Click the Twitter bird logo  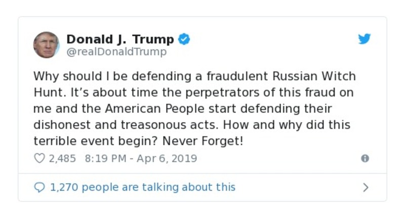364,39
